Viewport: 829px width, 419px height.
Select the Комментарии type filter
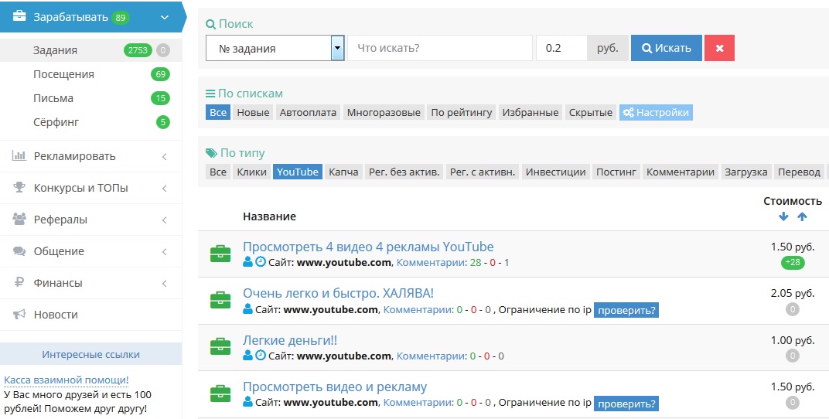(681, 172)
